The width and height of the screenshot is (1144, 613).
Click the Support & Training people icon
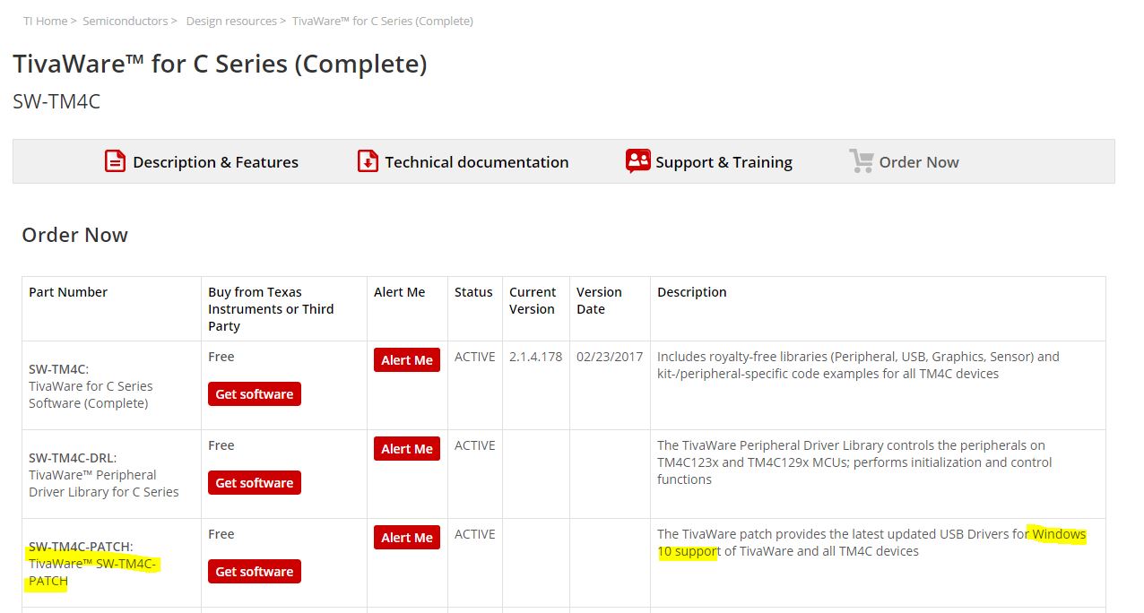tap(637, 161)
